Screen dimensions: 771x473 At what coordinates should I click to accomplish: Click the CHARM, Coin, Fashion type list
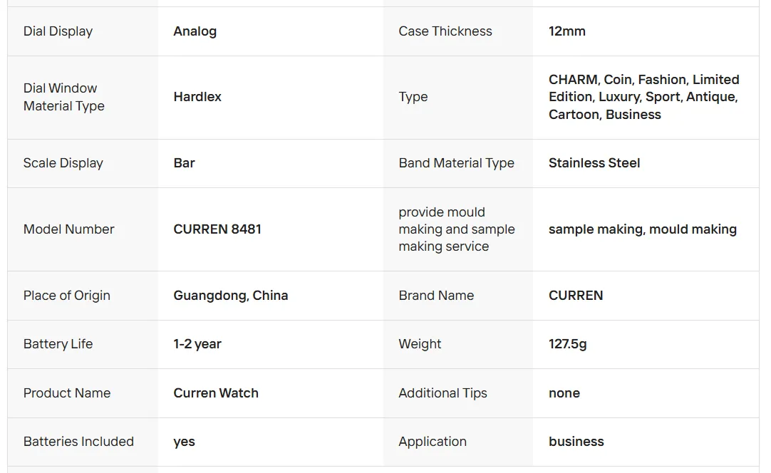[643, 97]
